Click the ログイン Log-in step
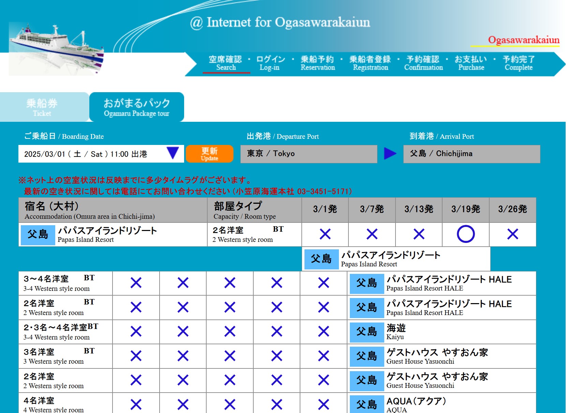This screenshot has height=413, width=567. [x=270, y=63]
